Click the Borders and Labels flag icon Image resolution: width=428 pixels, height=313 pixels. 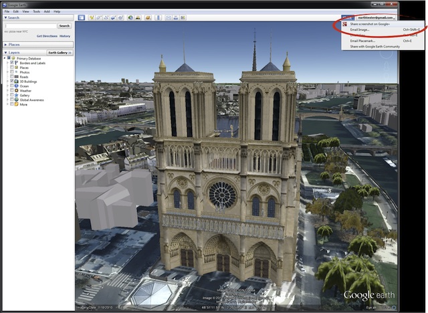(x=16, y=63)
